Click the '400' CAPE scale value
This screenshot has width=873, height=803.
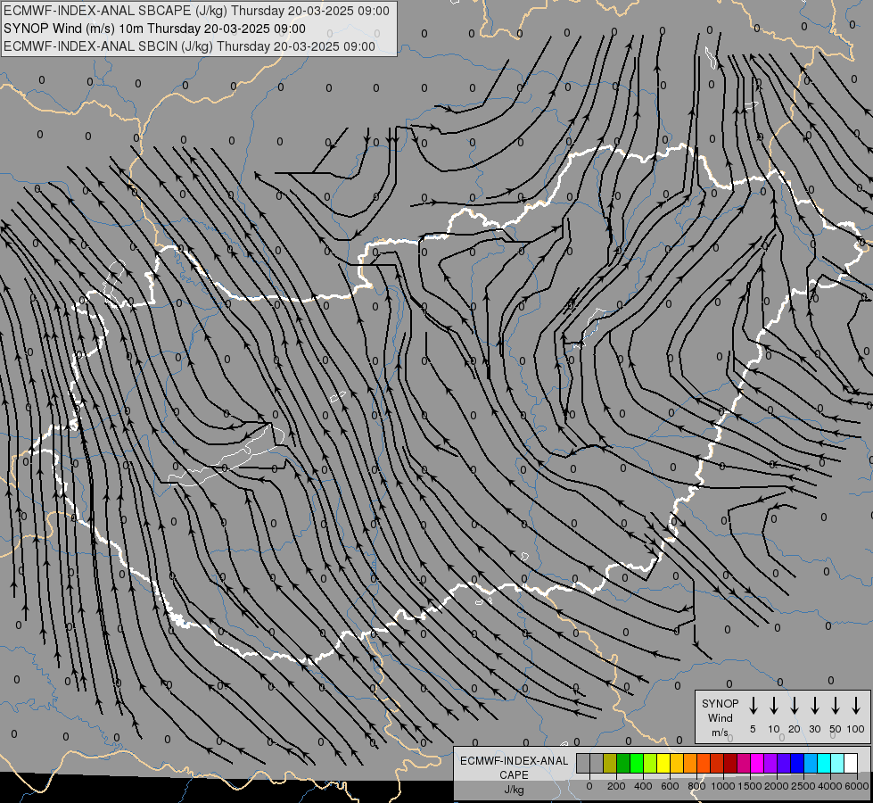click(643, 786)
